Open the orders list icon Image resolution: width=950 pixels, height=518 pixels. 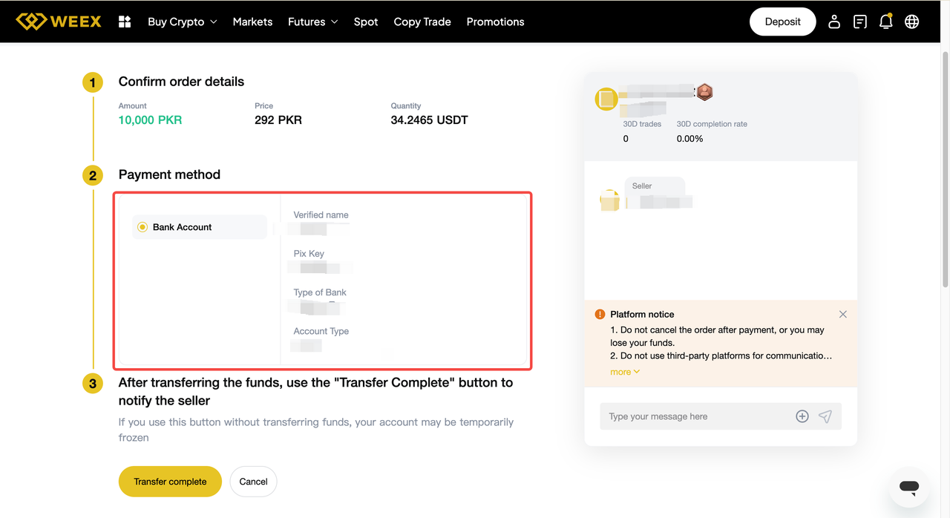pos(860,22)
